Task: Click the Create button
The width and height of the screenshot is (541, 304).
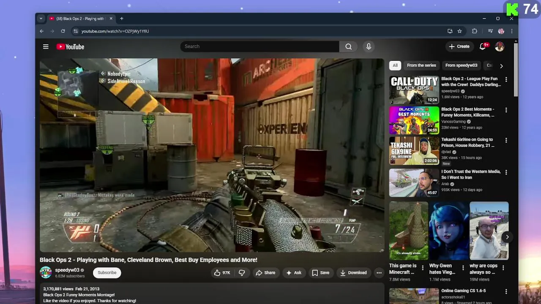Action: tap(459, 46)
